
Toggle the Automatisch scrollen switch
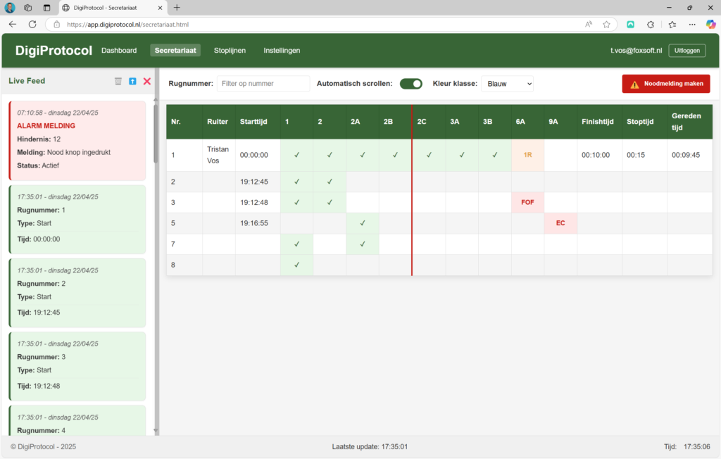pyautogui.click(x=410, y=84)
